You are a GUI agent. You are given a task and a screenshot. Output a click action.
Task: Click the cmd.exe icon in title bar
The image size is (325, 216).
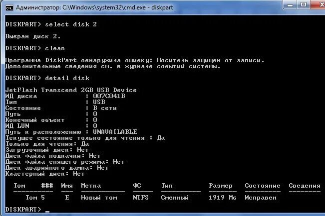[9, 8]
